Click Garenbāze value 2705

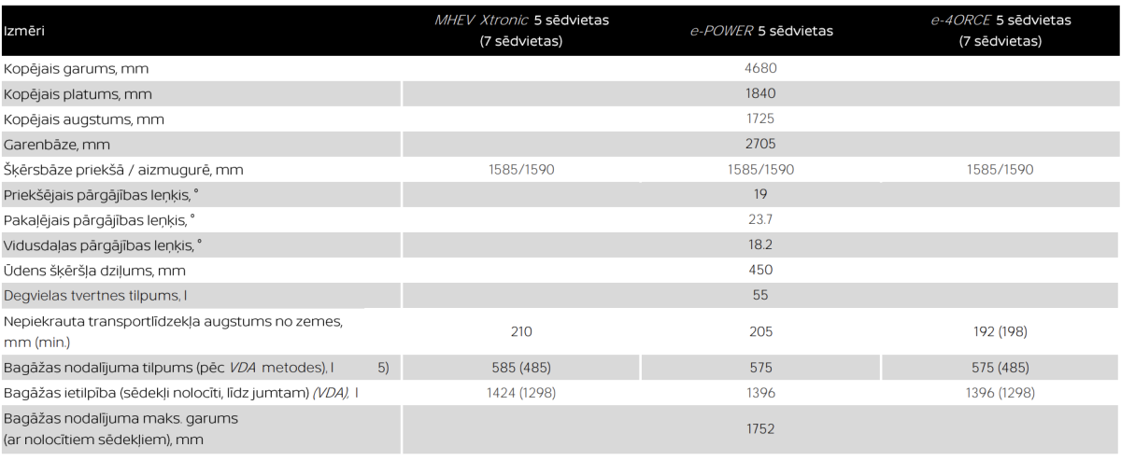tap(758, 145)
